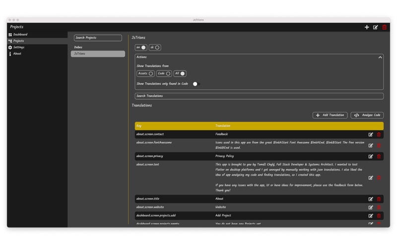397x248 pixels.
Task: Select All as translation source
Action: point(180,73)
